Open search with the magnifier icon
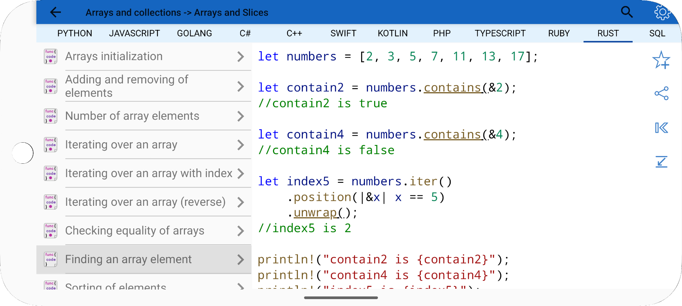This screenshot has width=682, height=306. coord(627,12)
